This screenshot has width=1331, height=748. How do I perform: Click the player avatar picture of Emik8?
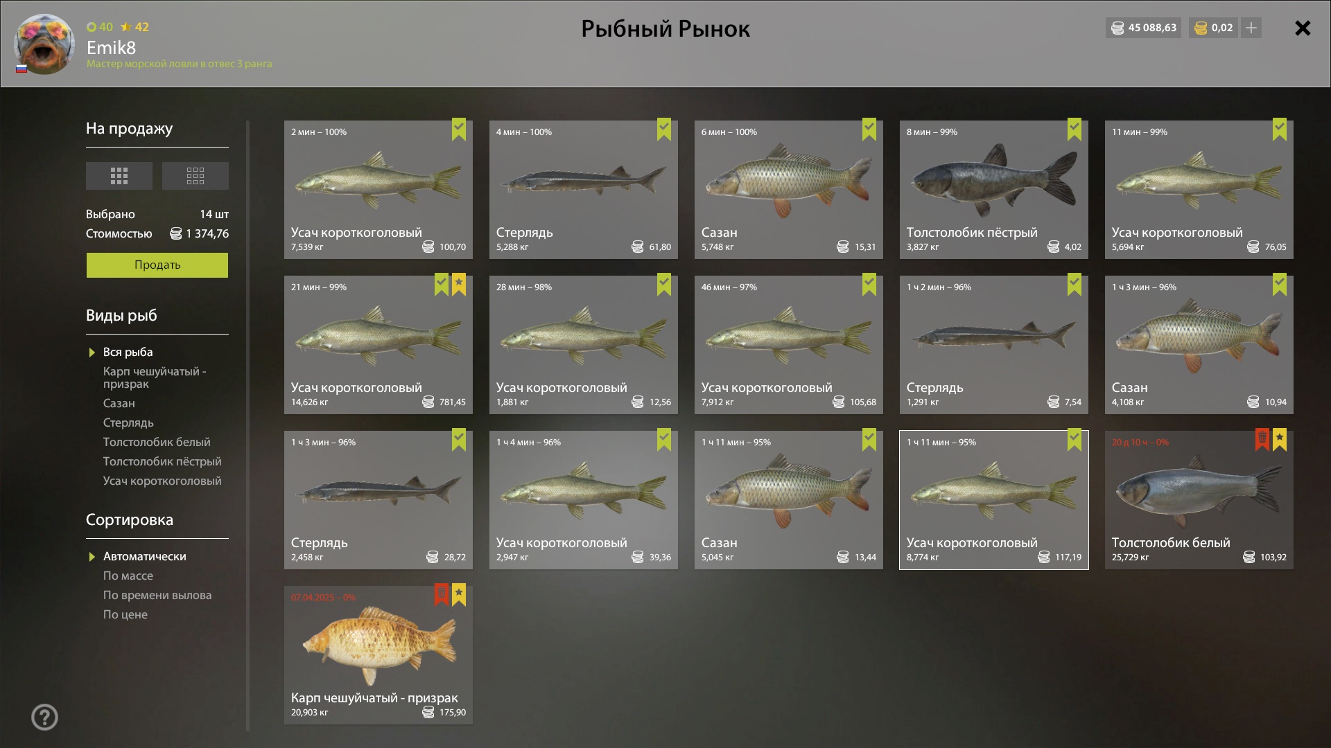click(44, 44)
